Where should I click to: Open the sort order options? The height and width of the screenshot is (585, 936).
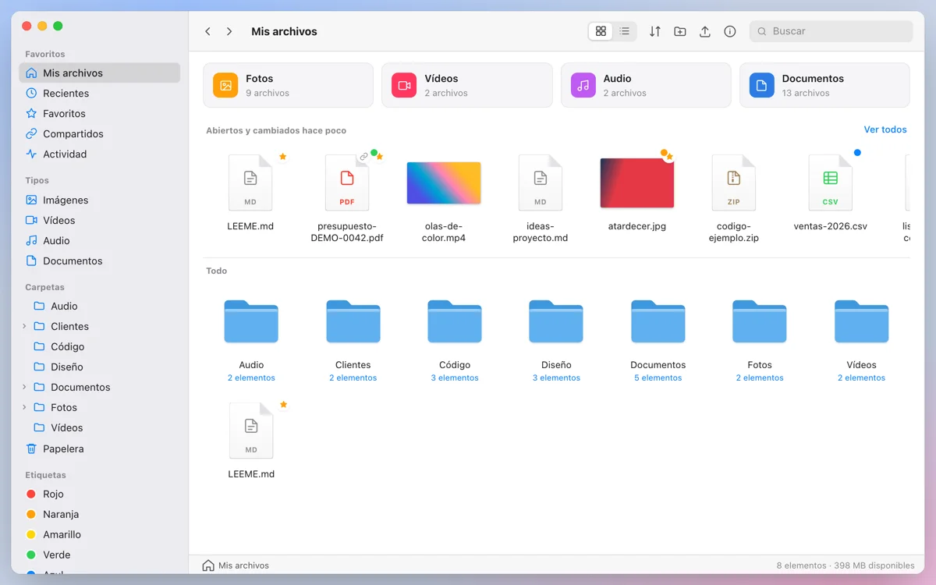coord(655,31)
